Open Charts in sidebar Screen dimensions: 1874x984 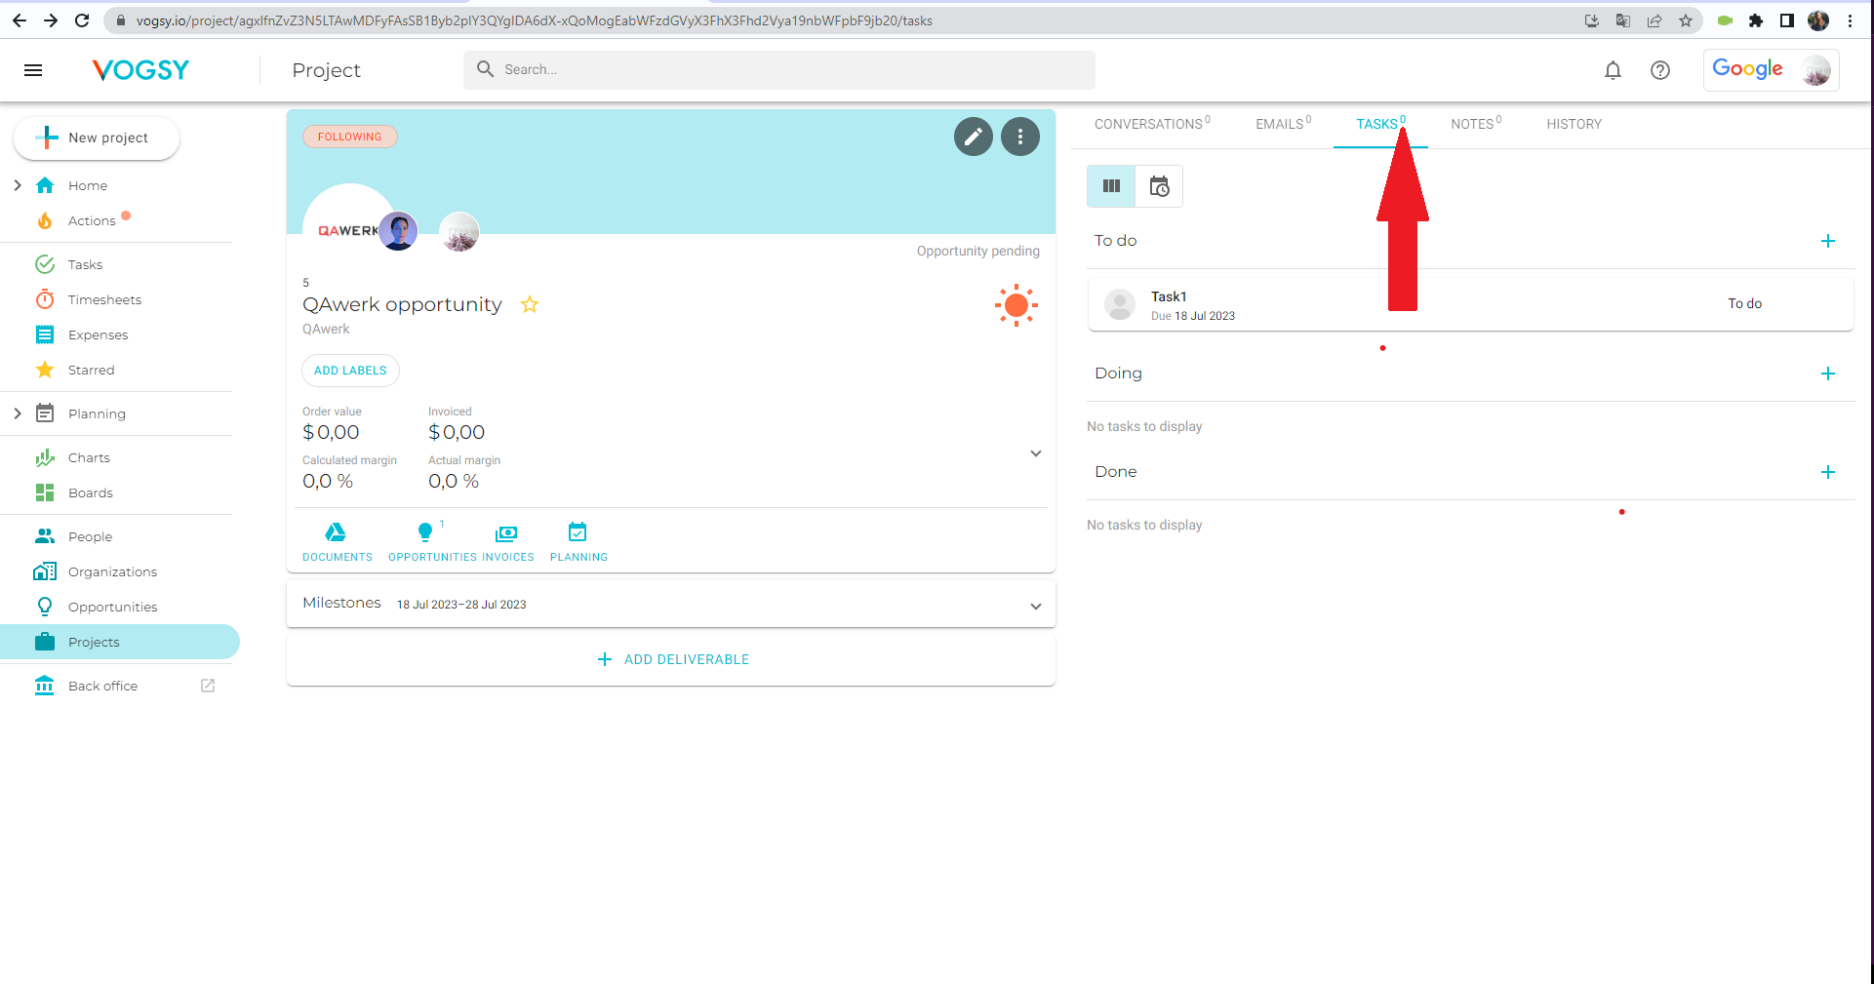(89, 458)
